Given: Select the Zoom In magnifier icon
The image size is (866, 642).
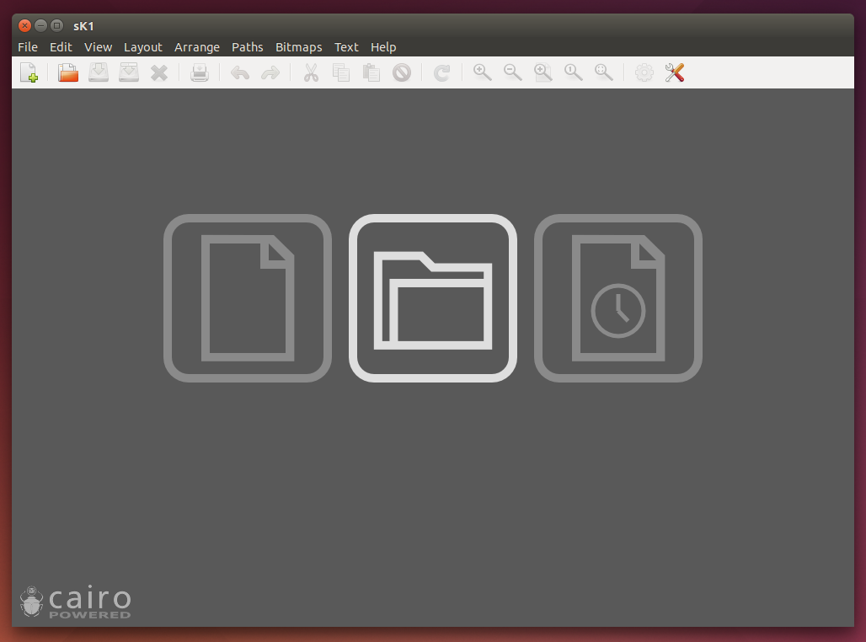Looking at the screenshot, I should [482, 72].
